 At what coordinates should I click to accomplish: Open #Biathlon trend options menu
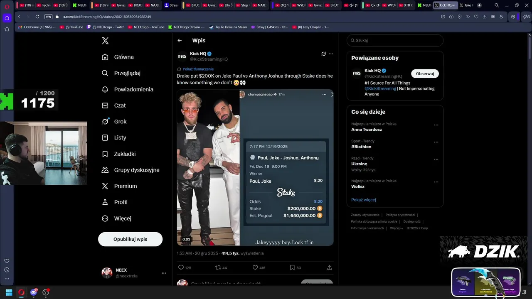(x=436, y=142)
